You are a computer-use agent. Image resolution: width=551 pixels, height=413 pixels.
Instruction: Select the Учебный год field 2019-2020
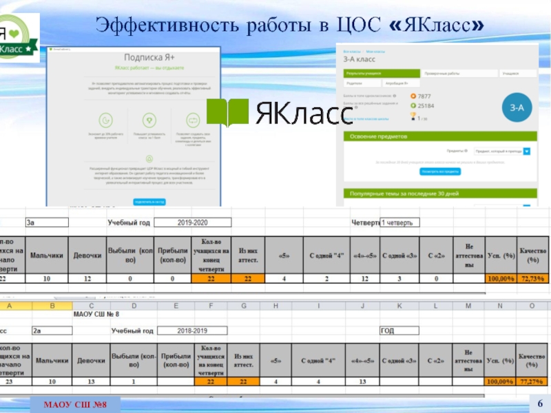tap(193, 222)
